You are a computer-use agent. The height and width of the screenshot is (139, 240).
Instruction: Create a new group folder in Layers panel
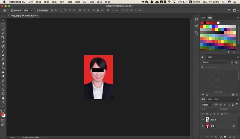225,137
